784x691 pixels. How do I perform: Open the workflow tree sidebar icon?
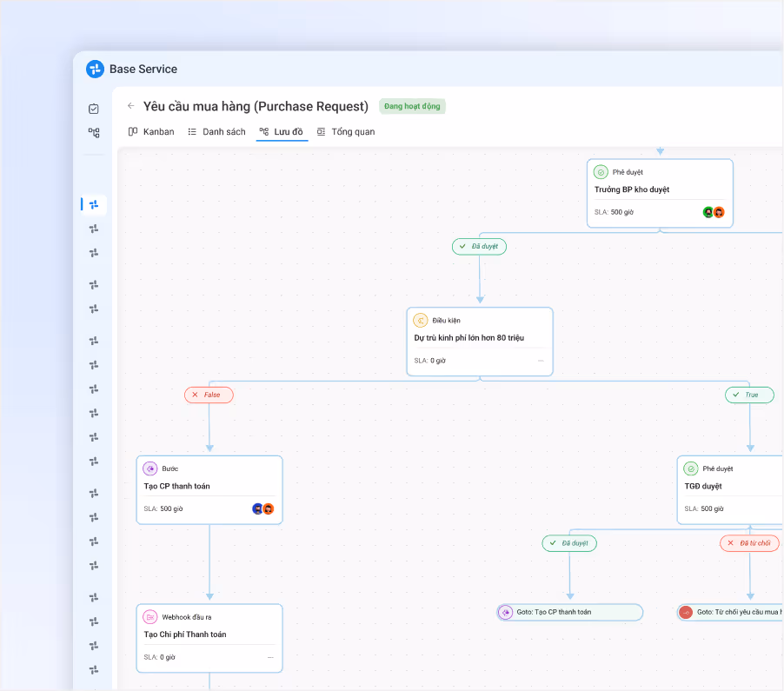pos(94,132)
